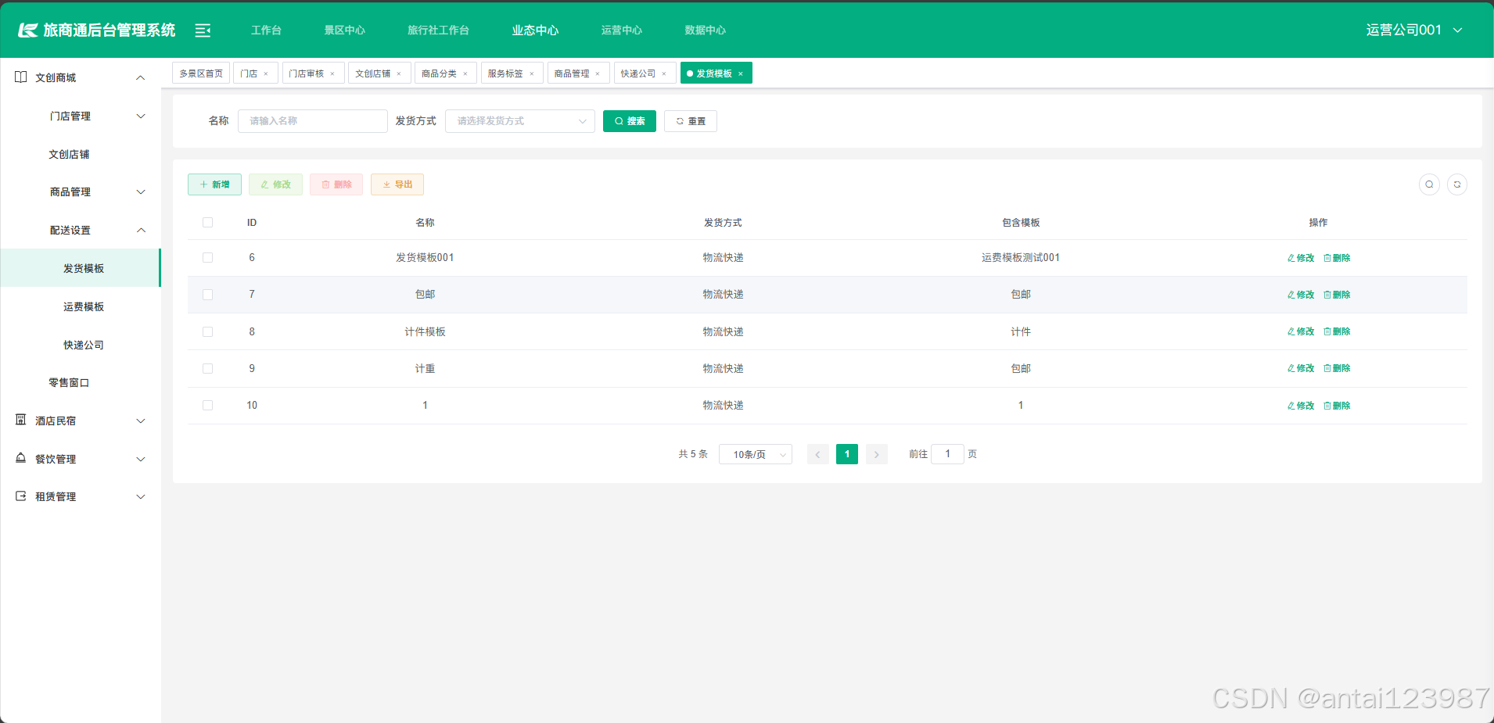This screenshot has height=723, width=1494.
Task: Click 修改 for row ID 7
Action: pos(1301,295)
